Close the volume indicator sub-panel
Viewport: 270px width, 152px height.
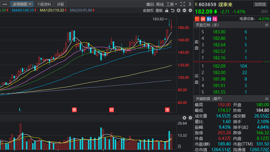pyautogui.click(x=184, y=118)
